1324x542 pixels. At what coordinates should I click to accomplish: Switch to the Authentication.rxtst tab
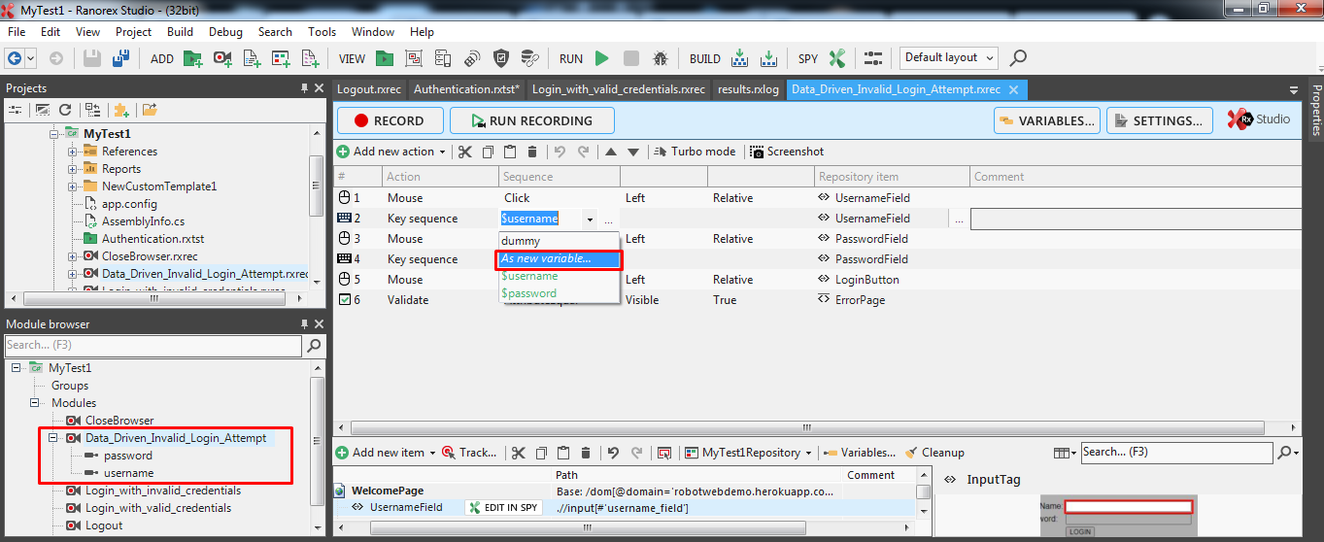[467, 89]
